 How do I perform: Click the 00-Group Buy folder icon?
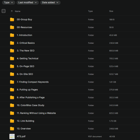12,20
